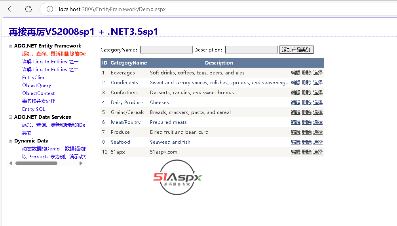Click 编辑 for the 51apx row
The height and width of the screenshot is (226, 397).
click(295, 152)
